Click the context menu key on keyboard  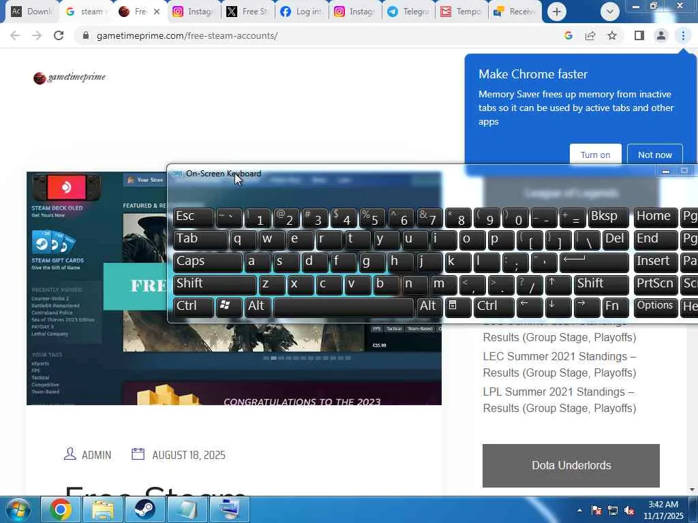pos(458,307)
